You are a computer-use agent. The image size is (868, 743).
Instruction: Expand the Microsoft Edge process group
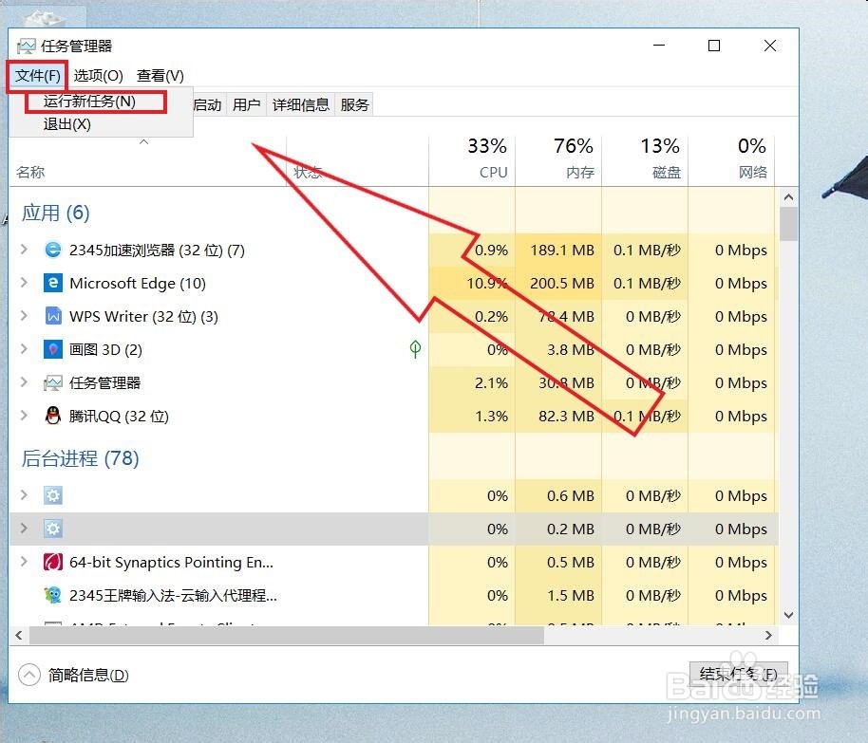23,283
